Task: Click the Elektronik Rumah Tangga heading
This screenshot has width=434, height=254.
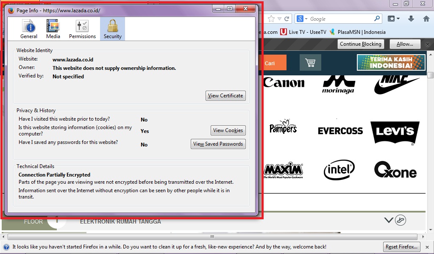Action: tap(120, 222)
